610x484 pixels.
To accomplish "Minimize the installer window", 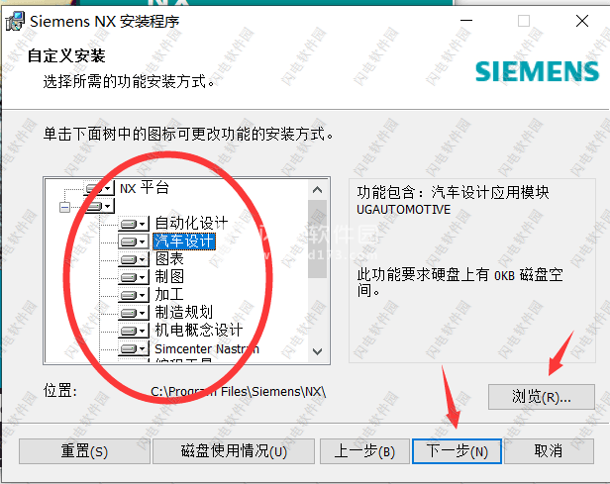I will (466, 21).
